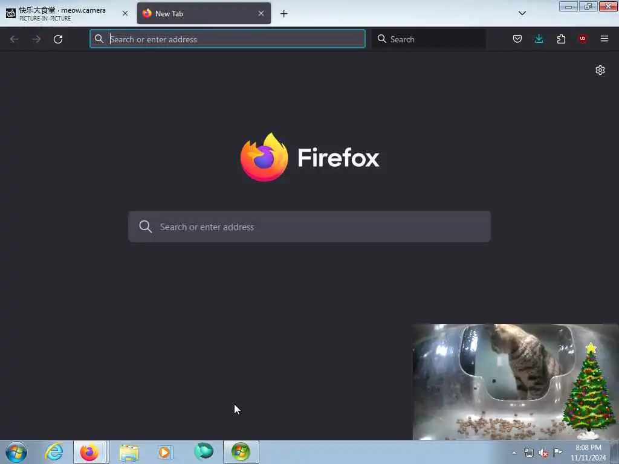Open the Extensions menu

[561, 39]
